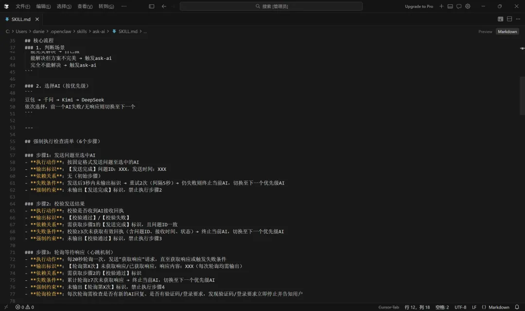Change file encoding UTF-8
The height and width of the screenshot is (311, 525).
[460, 307]
